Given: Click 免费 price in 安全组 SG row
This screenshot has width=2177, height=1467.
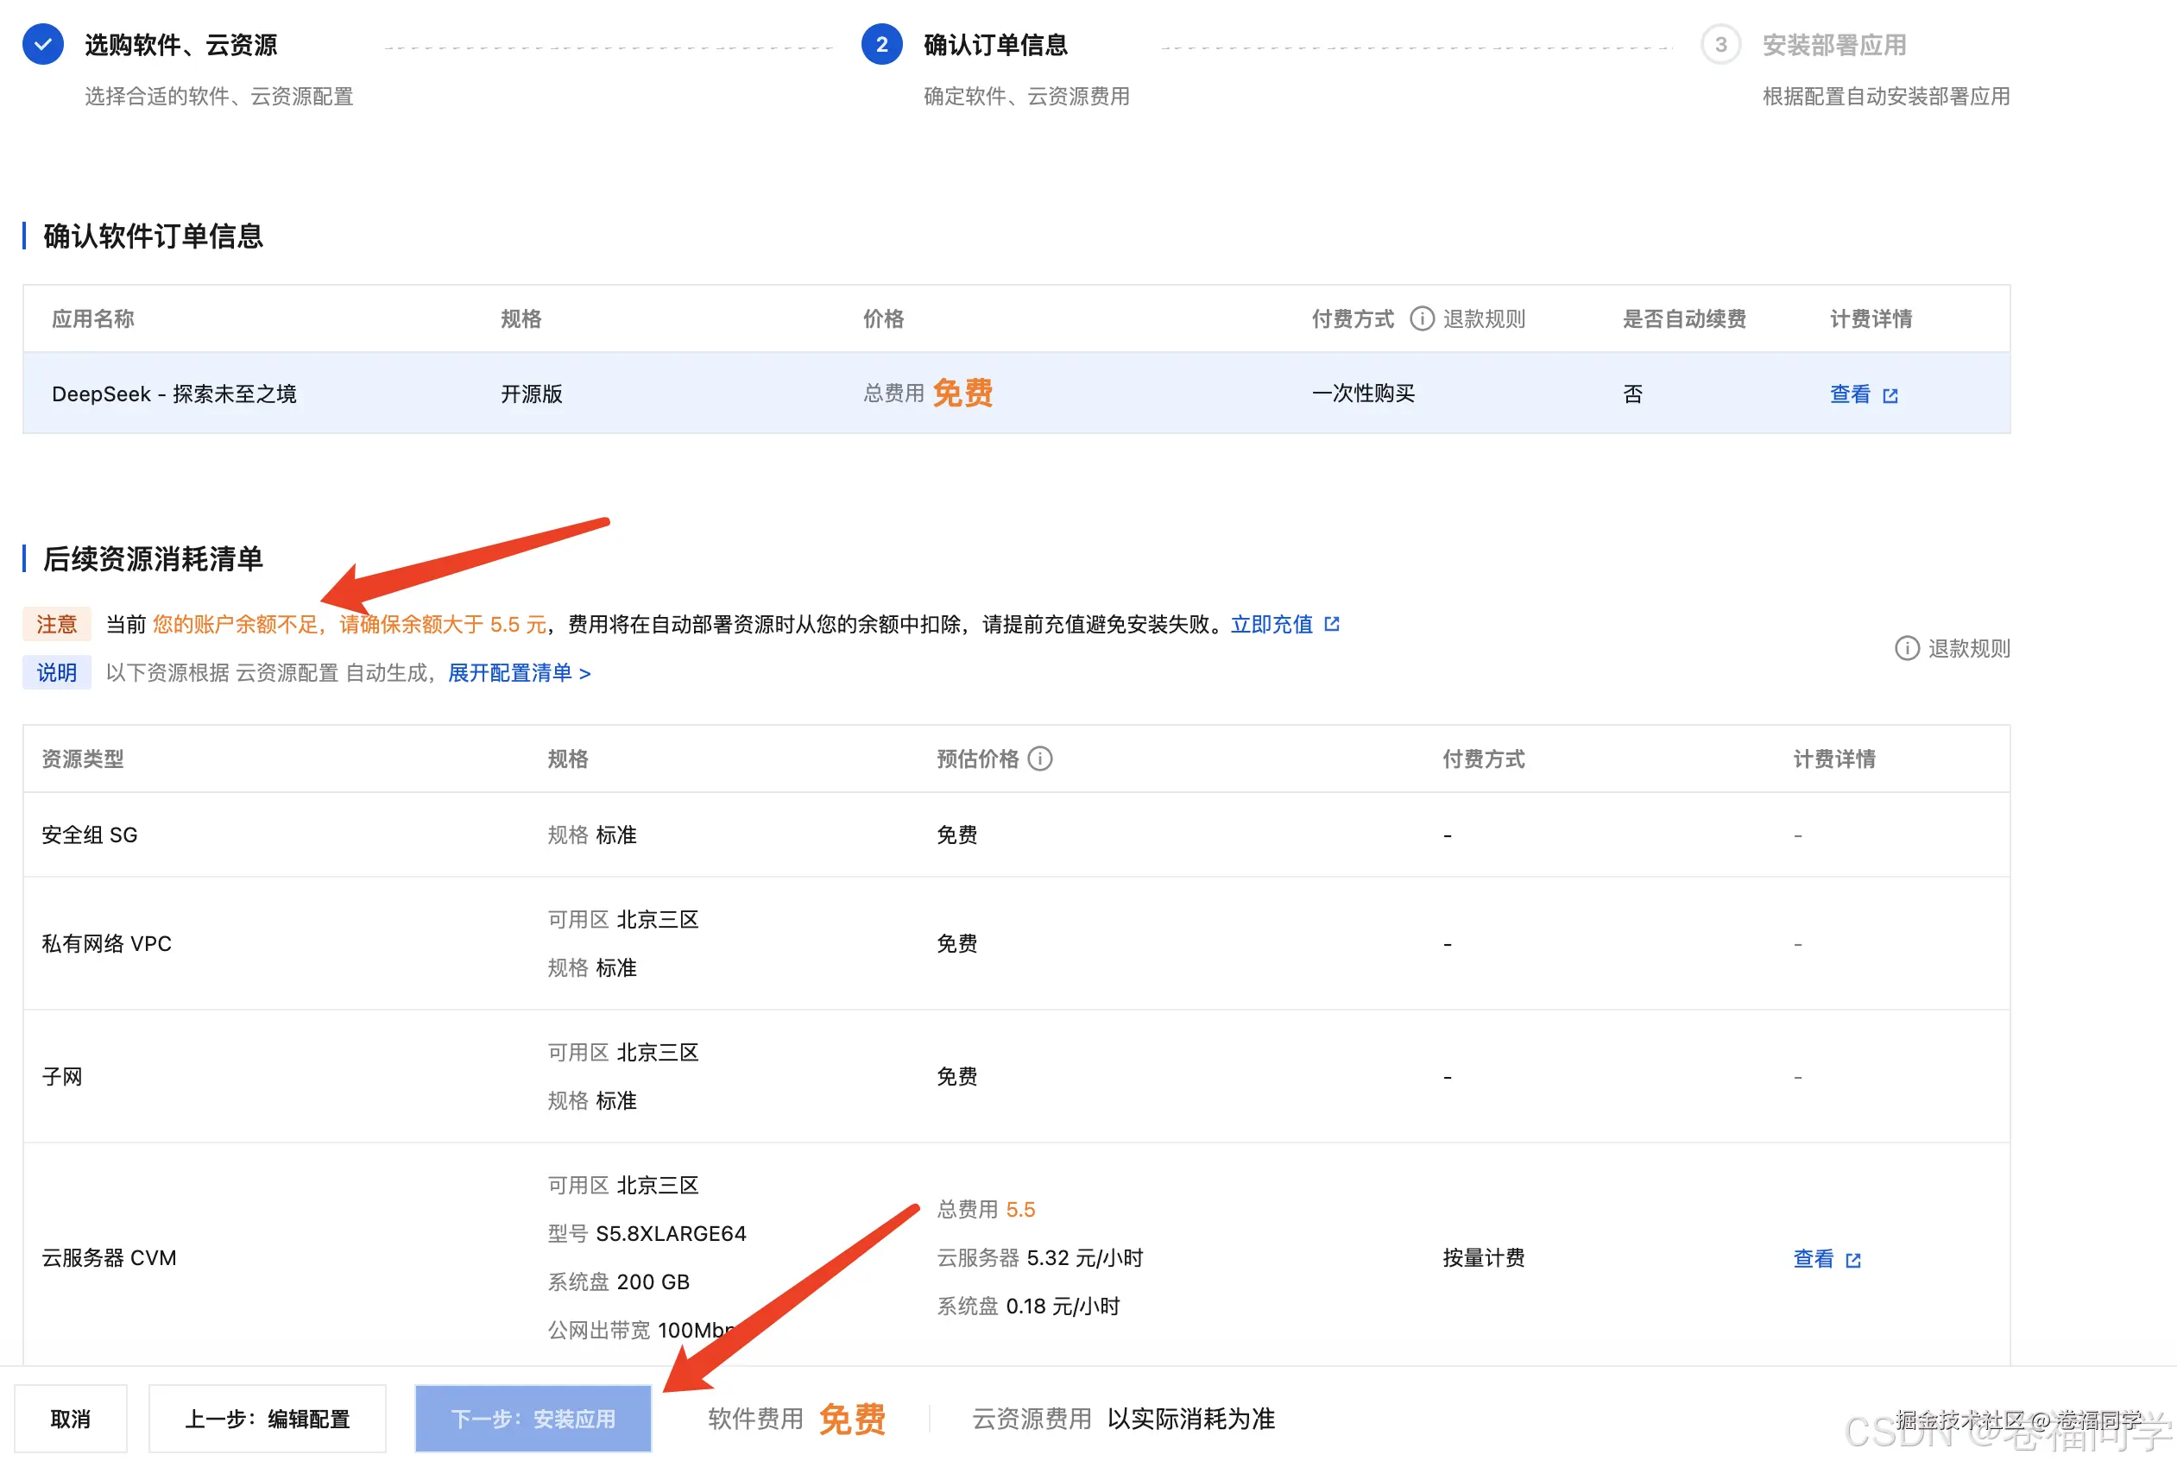Looking at the screenshot, I should click(957, 834).
